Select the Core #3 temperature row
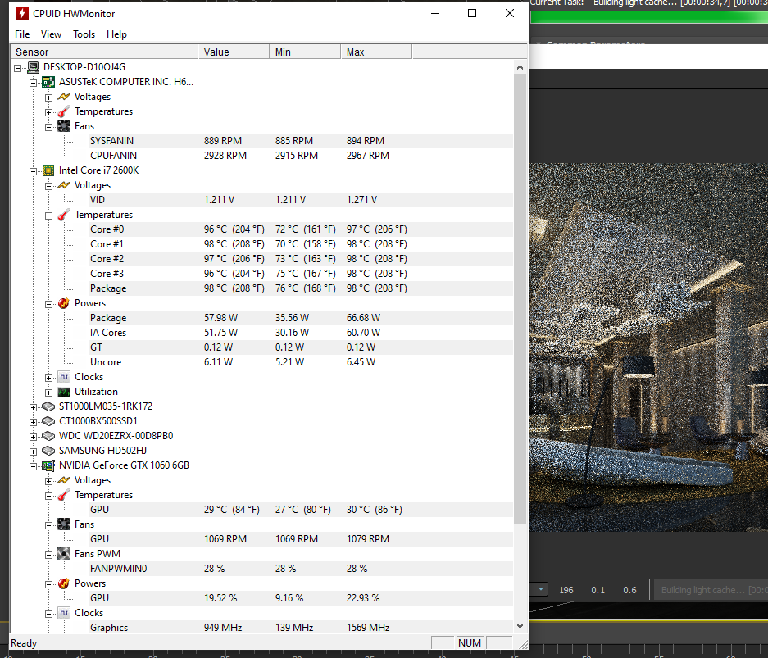 [302, 274]
